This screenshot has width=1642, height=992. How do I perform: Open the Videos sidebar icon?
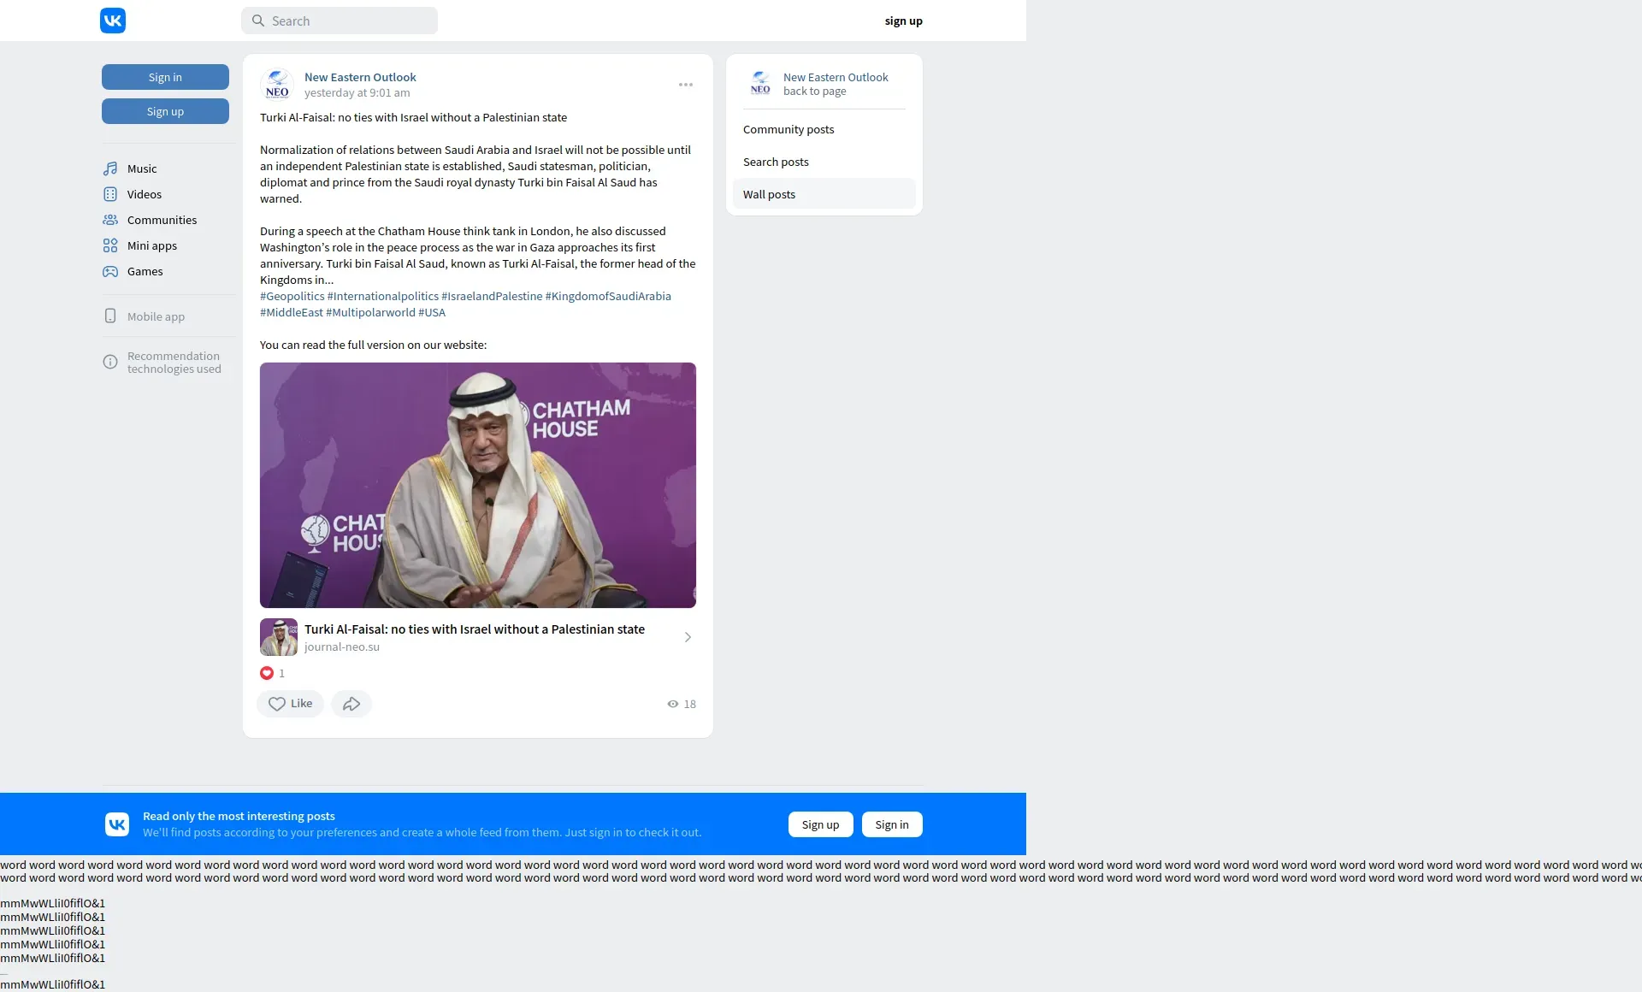coord(110,194)
